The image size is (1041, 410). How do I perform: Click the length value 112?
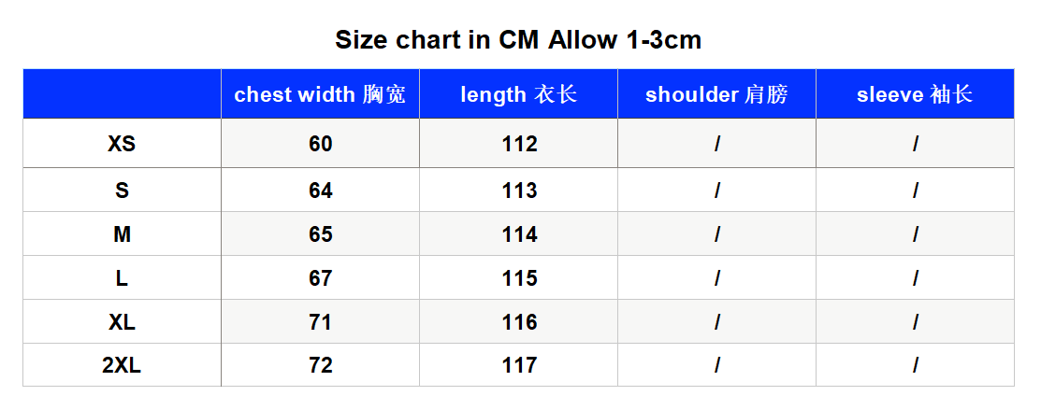[518, 144]
